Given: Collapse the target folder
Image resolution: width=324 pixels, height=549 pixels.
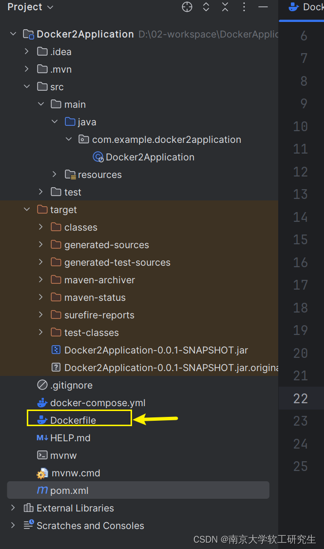Looking at the screenshot, I should [27, 209].
